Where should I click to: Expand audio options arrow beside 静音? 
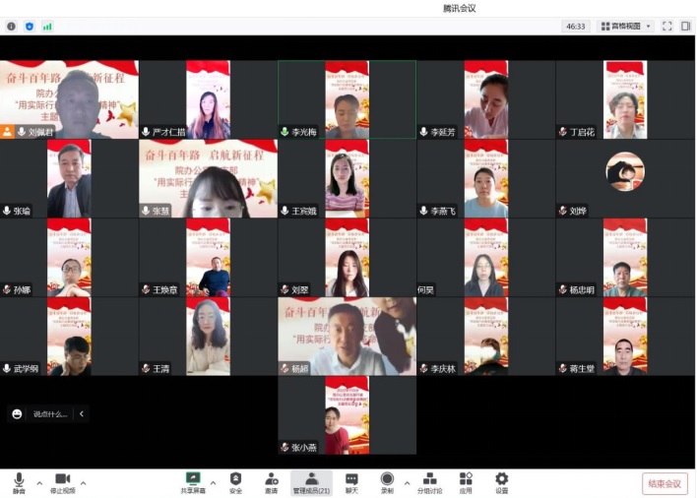39,483
